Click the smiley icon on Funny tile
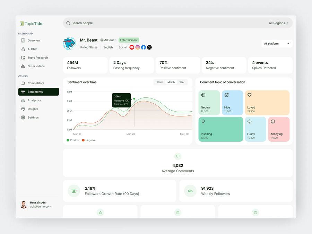Viewport: 312px width, 234px height. 250,121
